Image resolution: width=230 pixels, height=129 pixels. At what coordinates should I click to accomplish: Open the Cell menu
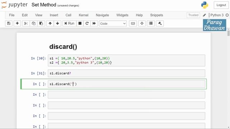(68, 15)
